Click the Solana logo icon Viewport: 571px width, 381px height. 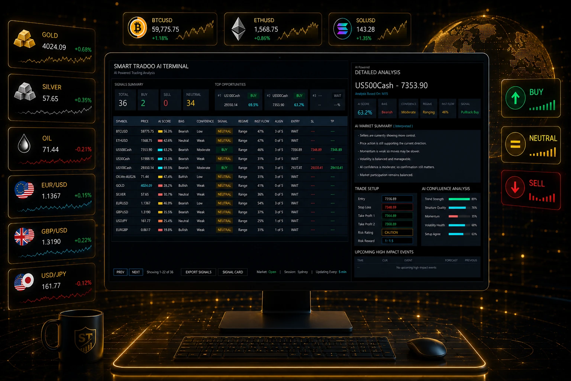pyautogui.click(x=342, y=29)
